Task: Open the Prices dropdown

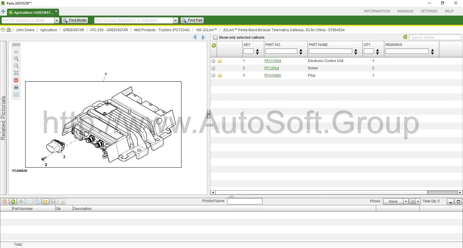Action: [406, 202]
